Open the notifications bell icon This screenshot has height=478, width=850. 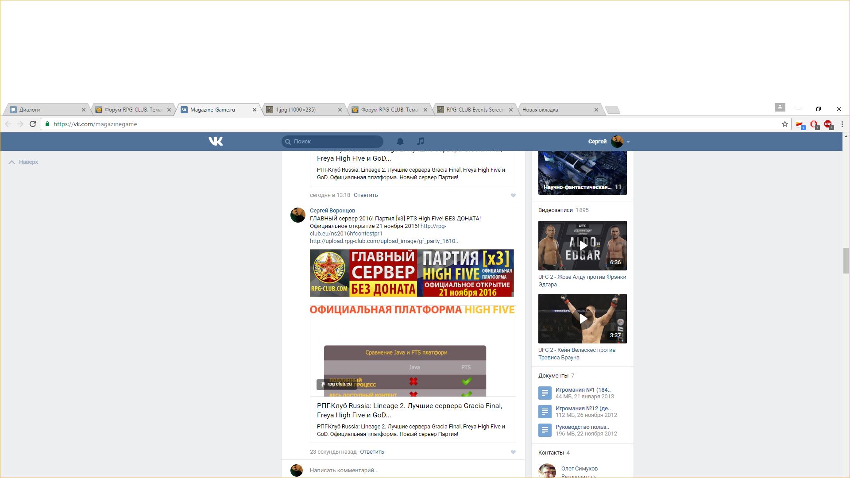point(400,141)
